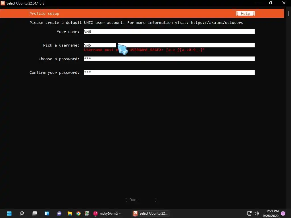
Task: Restore down the Ubuntu window
Action: [x=271, y=3]
